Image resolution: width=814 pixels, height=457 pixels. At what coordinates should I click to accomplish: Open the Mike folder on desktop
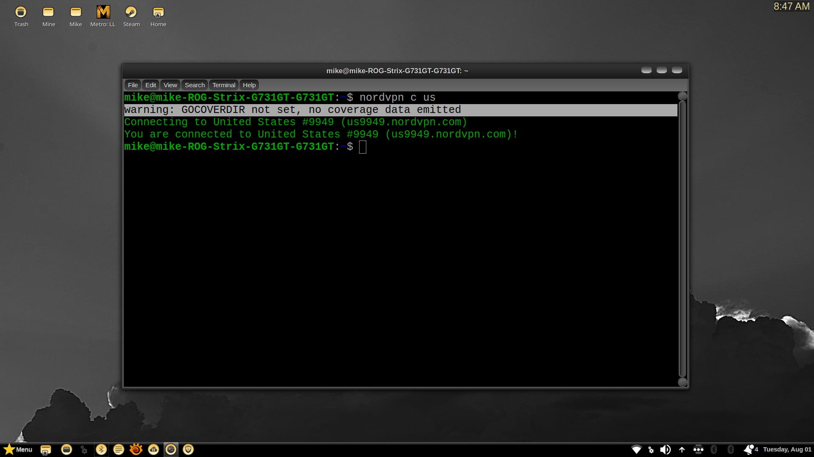pos(75,17)
